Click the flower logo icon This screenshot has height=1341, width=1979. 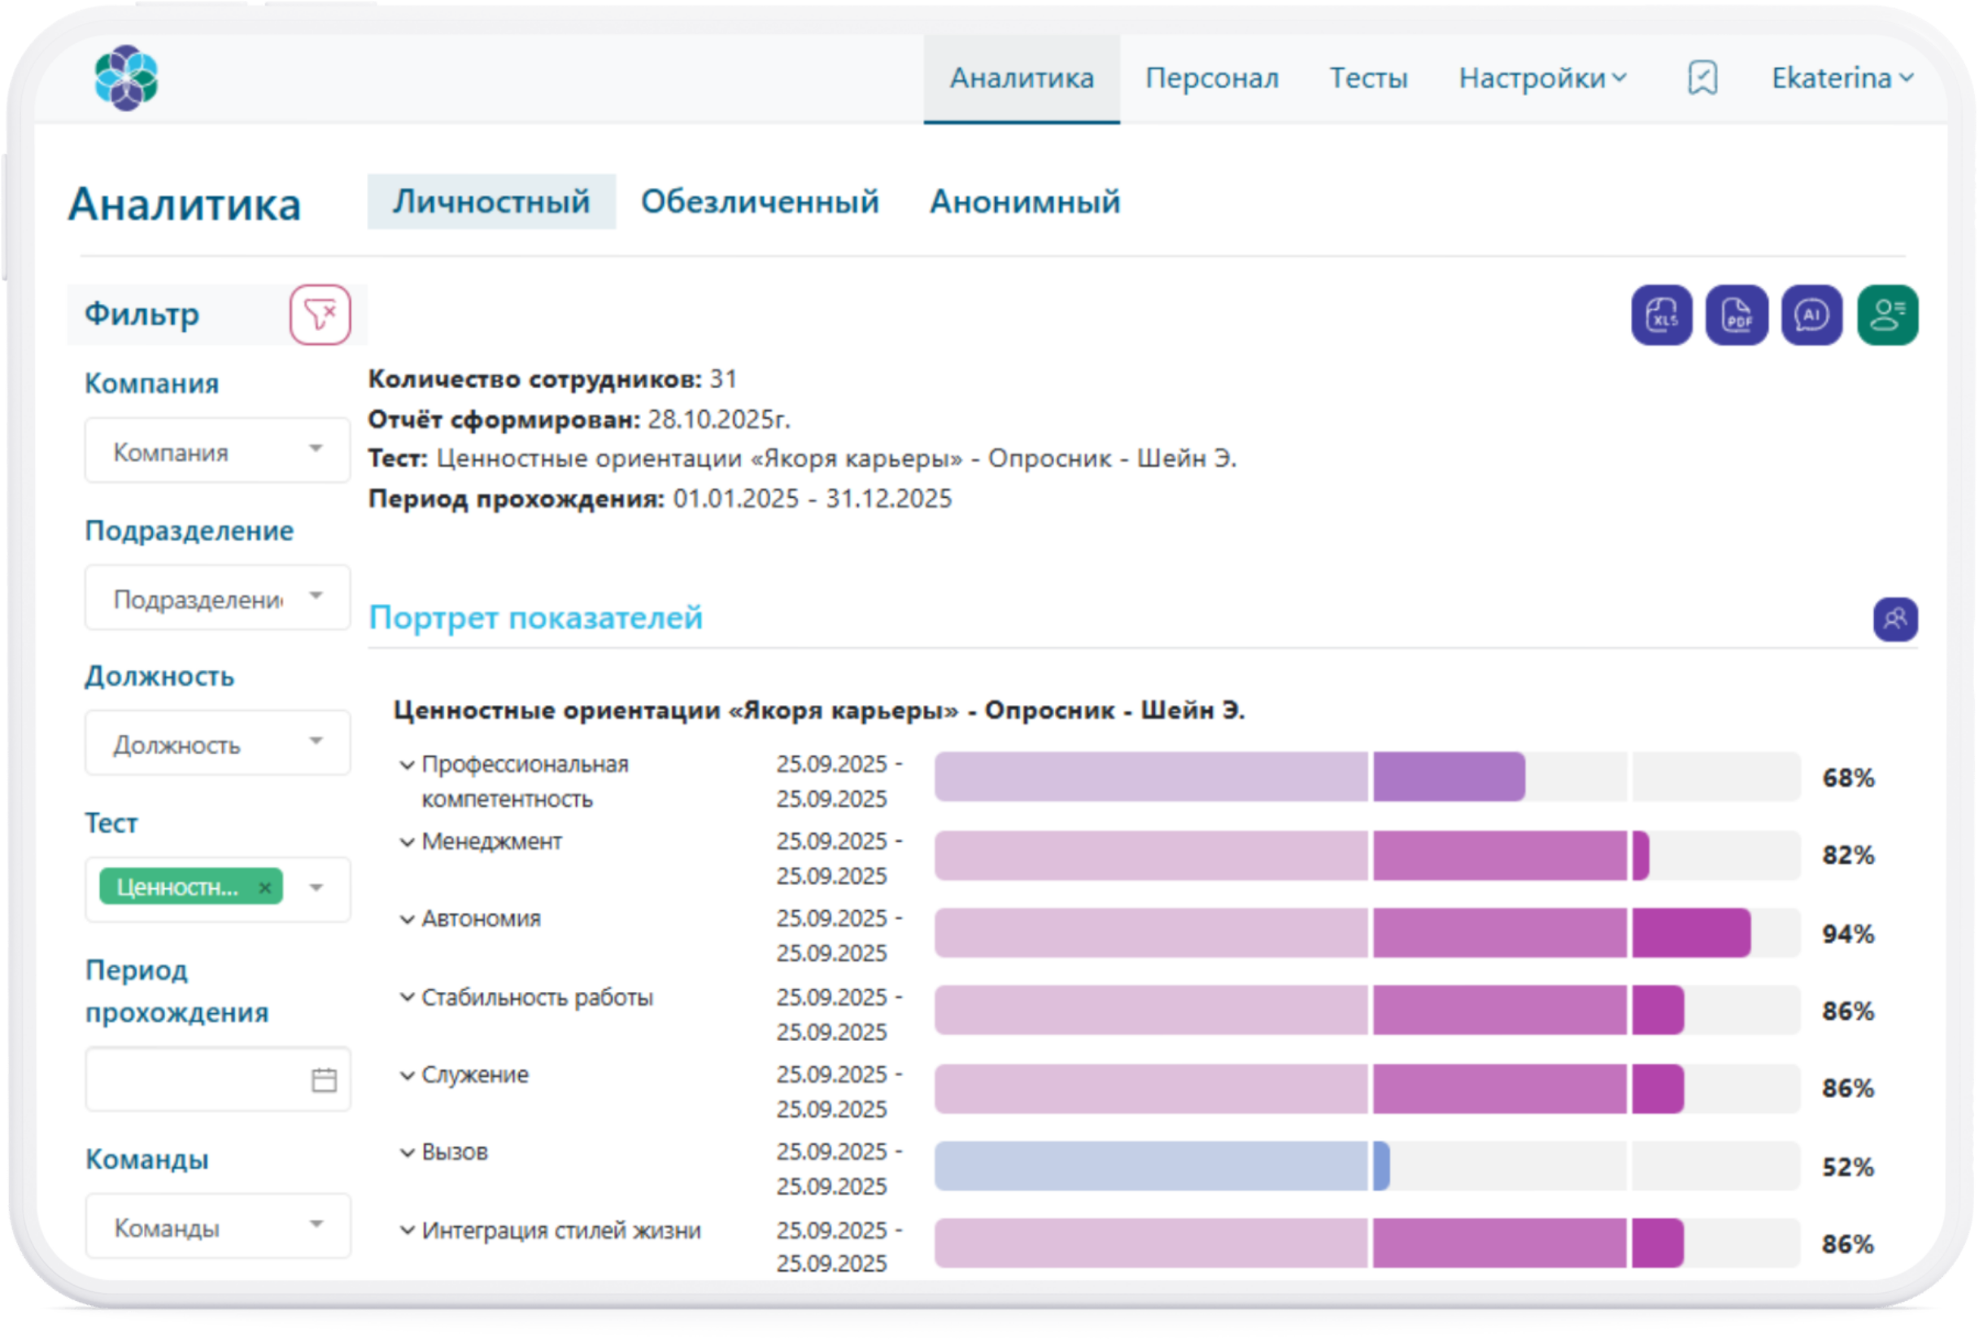126,77
